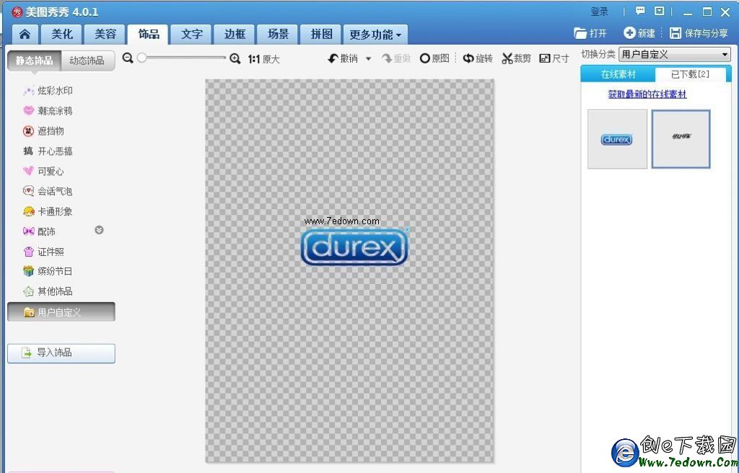This screenshot has height=473, width=739.
Task: Switch to 已下载[2] tab
Action: tap(689, 74)
